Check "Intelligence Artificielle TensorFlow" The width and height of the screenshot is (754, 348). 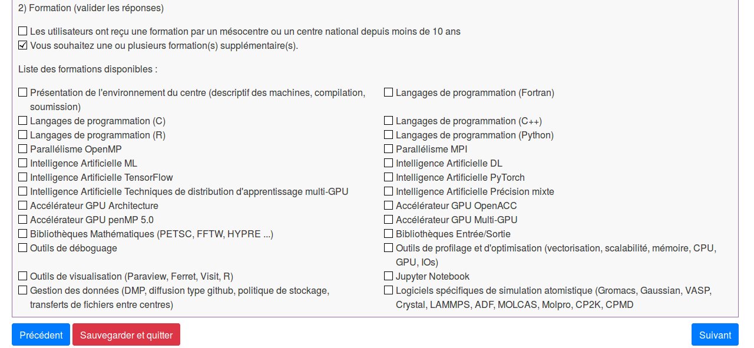[x=22, y=176]
